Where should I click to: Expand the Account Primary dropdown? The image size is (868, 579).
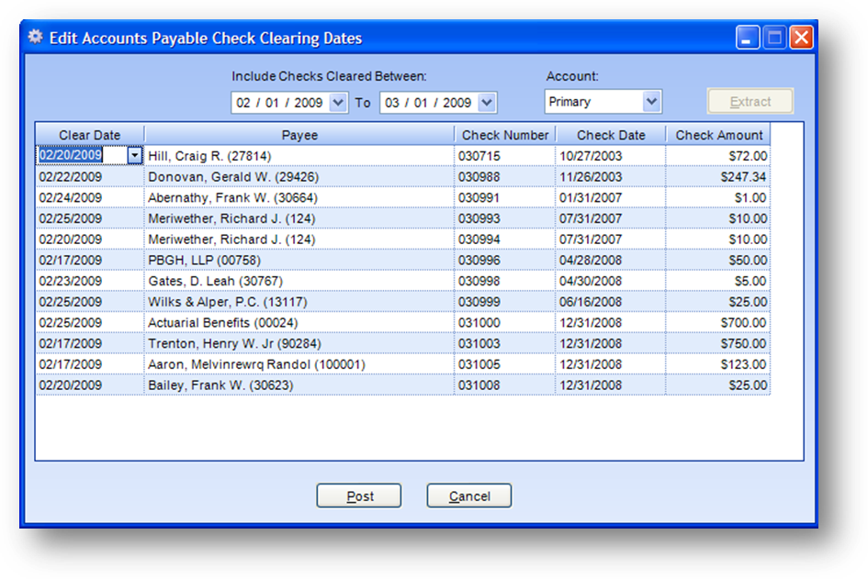pos(651,102)
